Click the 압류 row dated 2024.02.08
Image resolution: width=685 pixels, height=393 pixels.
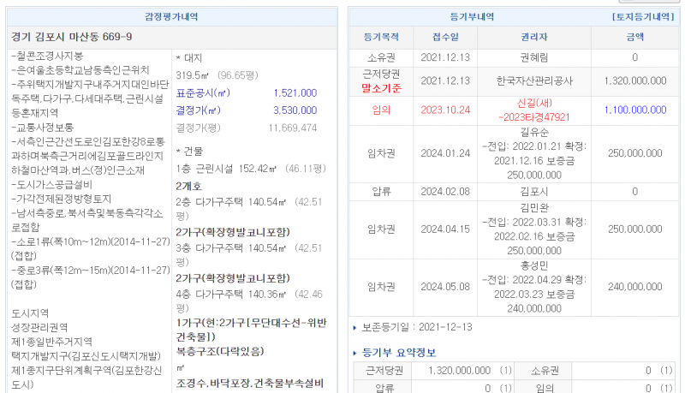pos(381,192)
